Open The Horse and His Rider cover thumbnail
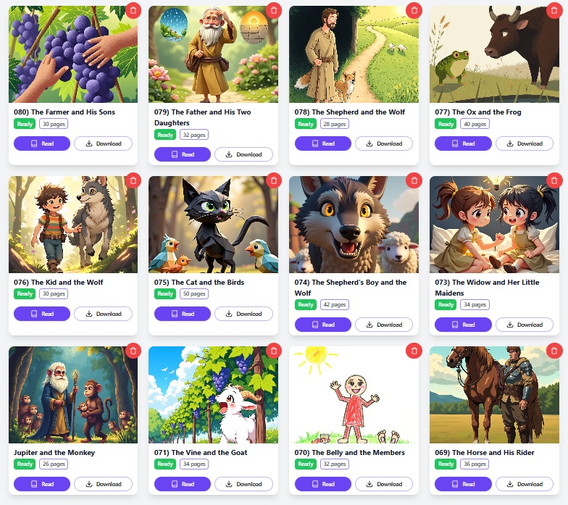Viewport: 568px width, 505px height. click(x=494, y=395)
